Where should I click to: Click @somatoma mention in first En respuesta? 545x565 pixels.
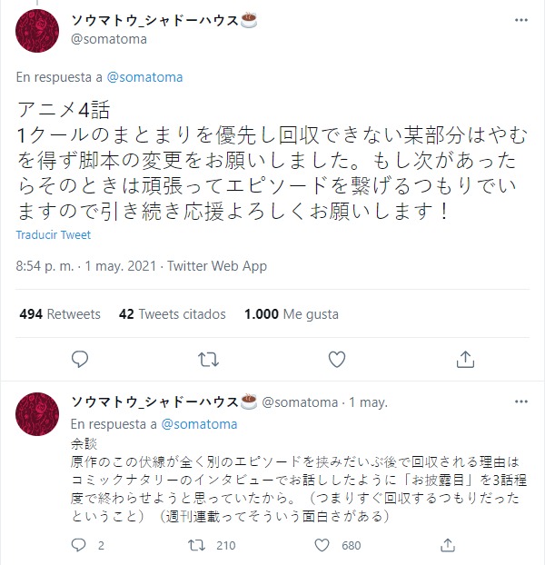(145, 77)
